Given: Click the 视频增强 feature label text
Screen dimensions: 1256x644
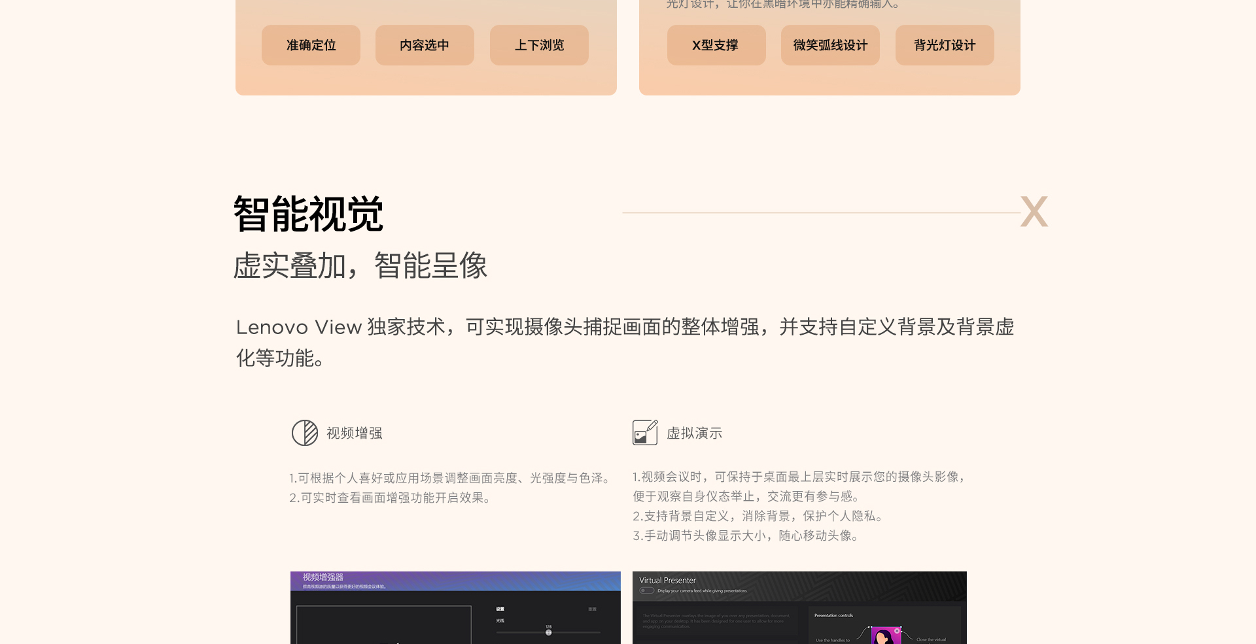Looking at the screenshot, I should tap(354, 433).
